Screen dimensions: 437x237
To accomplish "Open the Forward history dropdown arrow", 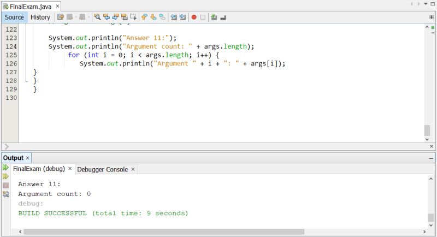I will (x=89, y=17).
